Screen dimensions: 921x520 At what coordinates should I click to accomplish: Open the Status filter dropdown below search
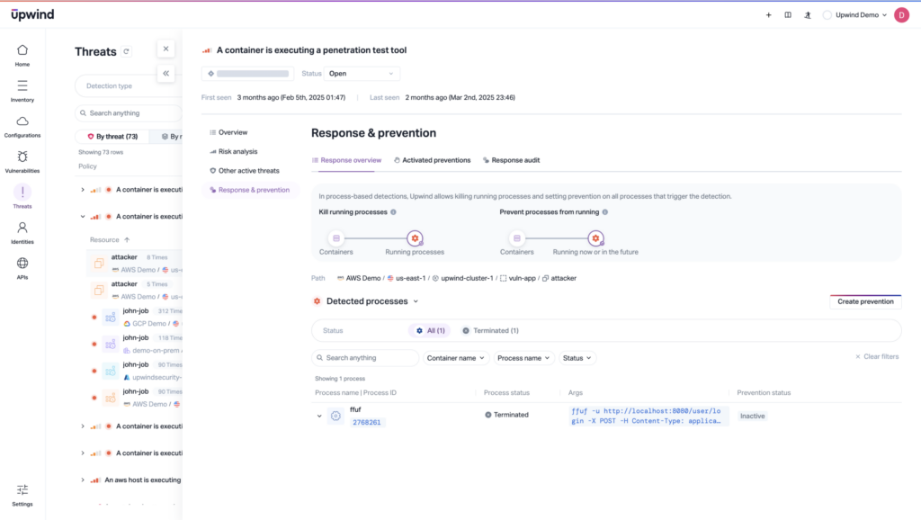(577, 358)
